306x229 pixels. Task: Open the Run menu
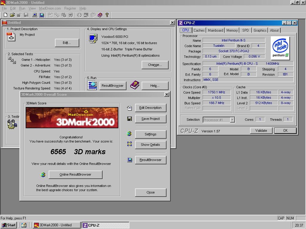pos(22,8)
